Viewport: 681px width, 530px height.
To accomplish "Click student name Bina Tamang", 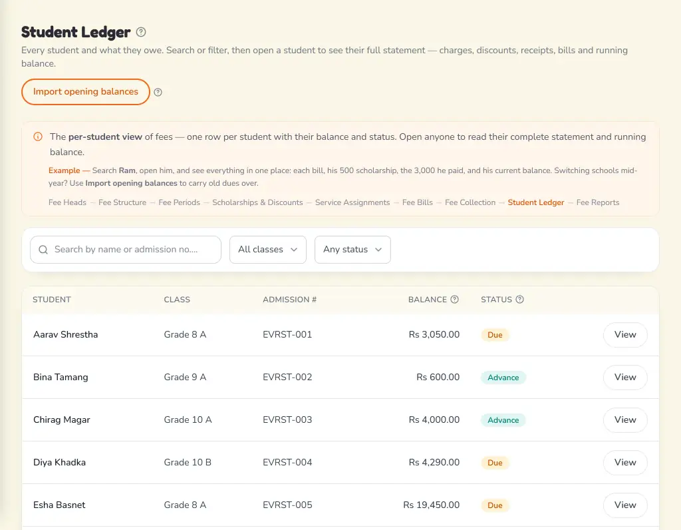I will click(61, 377).
